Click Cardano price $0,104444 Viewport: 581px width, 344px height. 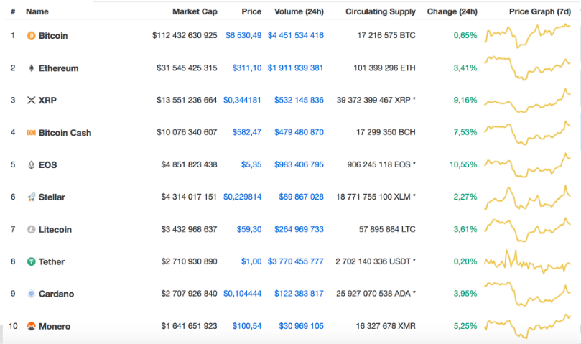[x=242, y=294]
